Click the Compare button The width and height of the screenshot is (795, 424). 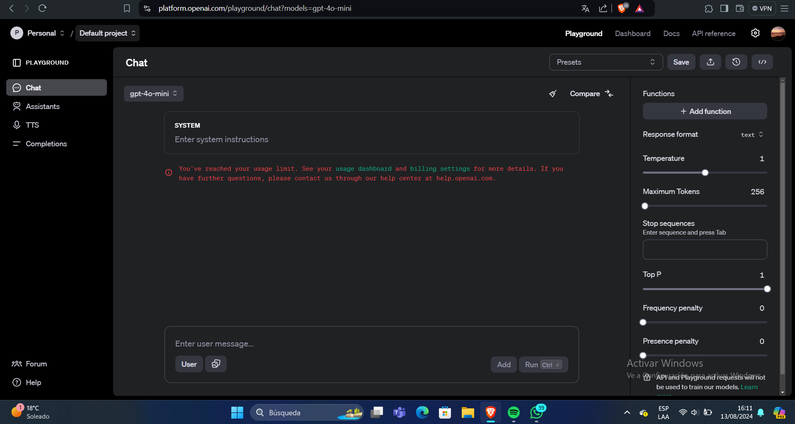(x=591, y=94)
